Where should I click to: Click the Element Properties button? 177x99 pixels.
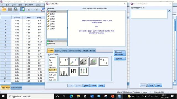coord(120,53)
